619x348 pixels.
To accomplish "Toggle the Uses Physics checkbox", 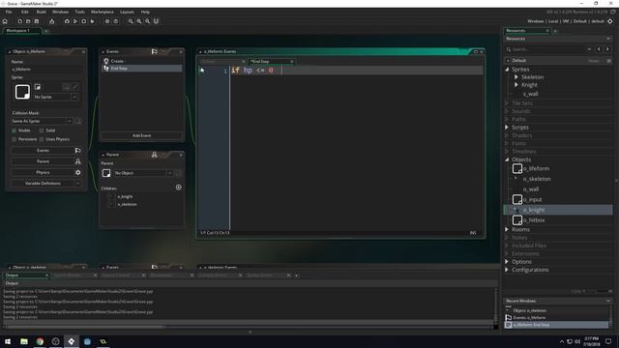I will [42, 139].
